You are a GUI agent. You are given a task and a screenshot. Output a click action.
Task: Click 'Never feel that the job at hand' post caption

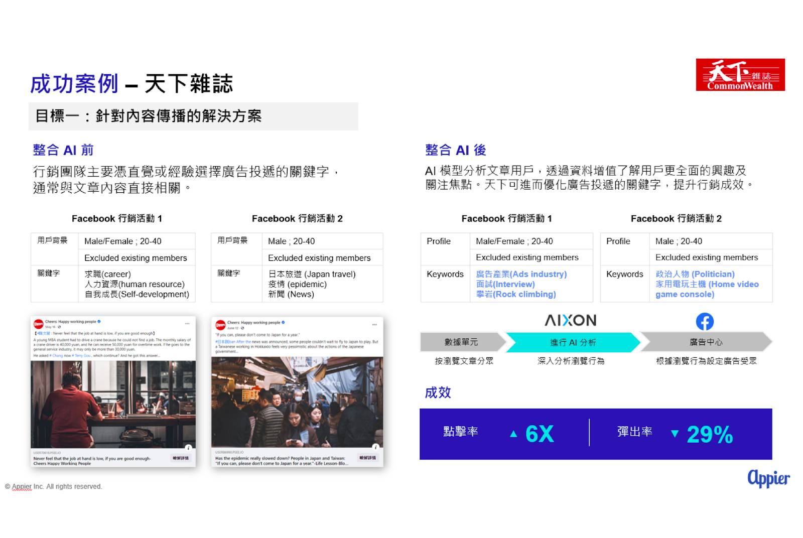(x=92, y=461)
